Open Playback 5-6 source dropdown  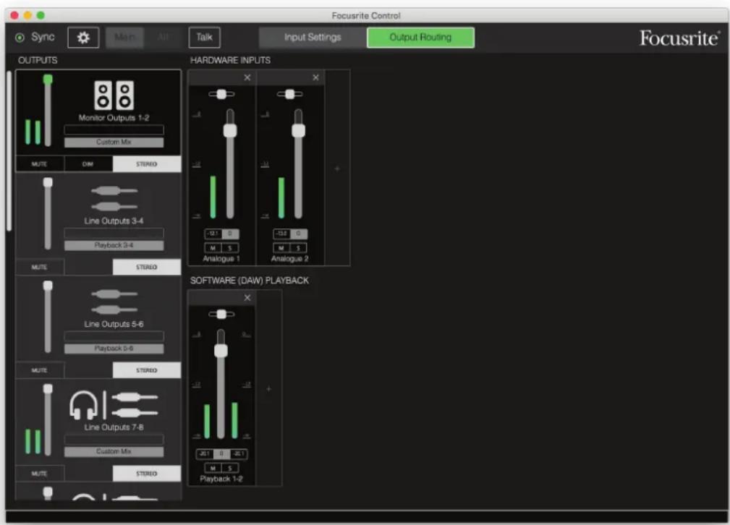coord(114,349)
